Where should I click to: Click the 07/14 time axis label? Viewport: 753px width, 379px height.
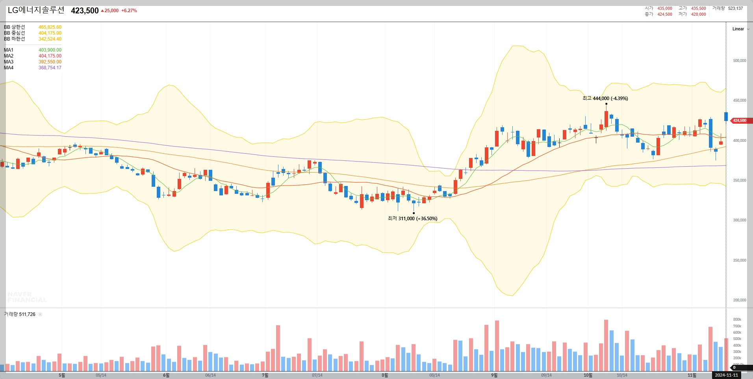[x=317, y=375]
